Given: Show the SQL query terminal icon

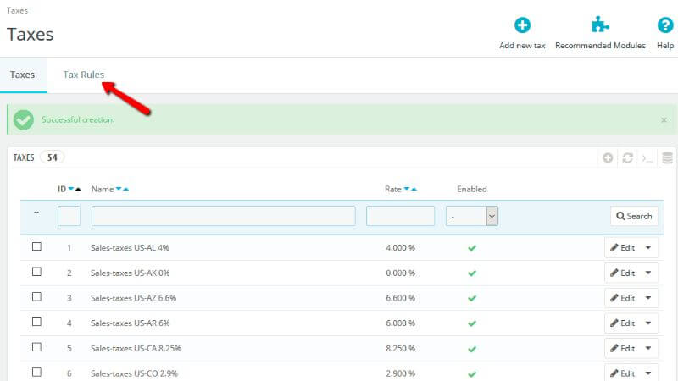Looking at the screenshot, I should click(x=647, y=158).
